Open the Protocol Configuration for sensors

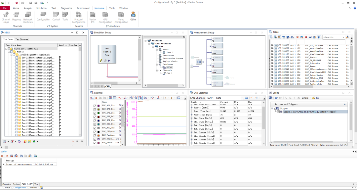pyautogui.click(x=79, y=18)
